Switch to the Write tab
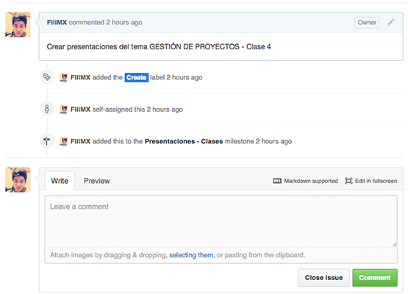The height and width of the screenshot is (294, 408). (60, 181)
